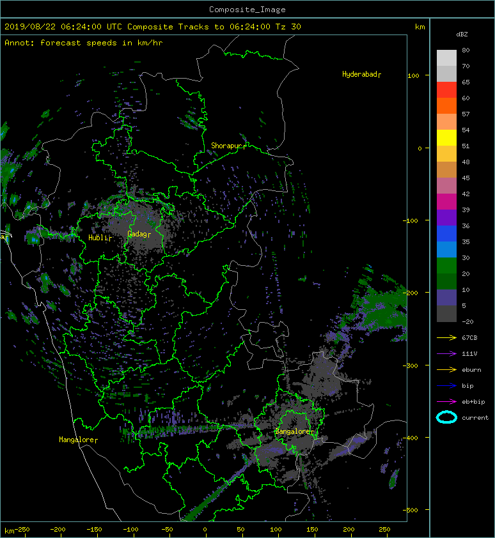Click the 250 km tick on horizontal axis
Image resolution: width=495 pixels, height=538 pixels.
[x=384, y=530]
